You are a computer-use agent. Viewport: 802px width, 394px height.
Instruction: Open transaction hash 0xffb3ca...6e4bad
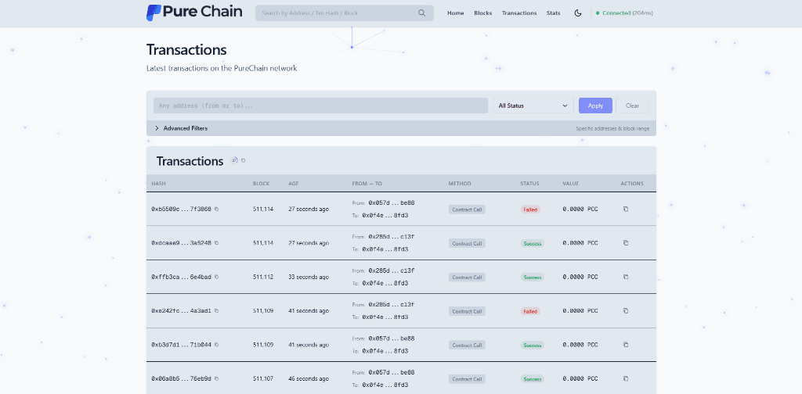(x=181, y=277)
